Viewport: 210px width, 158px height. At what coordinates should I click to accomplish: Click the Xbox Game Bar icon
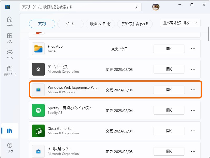38,131
